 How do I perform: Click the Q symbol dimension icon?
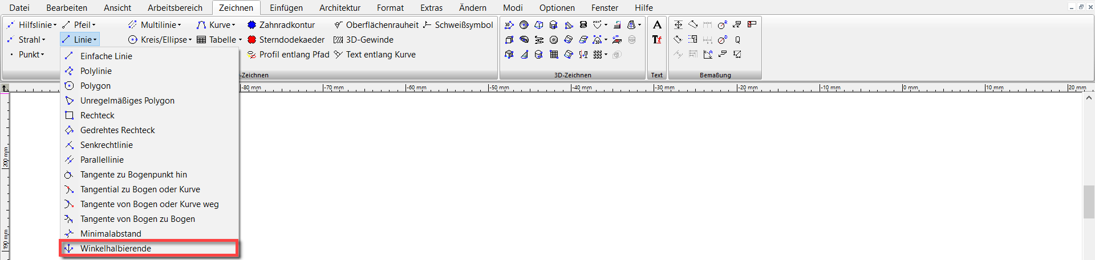click(737, 40)
